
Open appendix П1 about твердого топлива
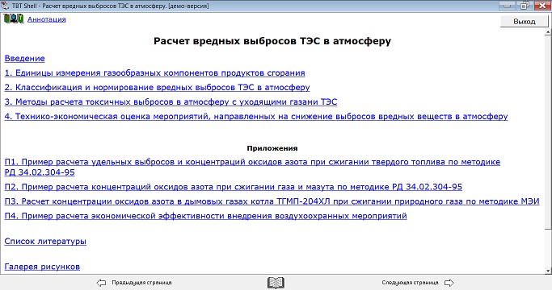pyautogui.click(x=252, y=167)
